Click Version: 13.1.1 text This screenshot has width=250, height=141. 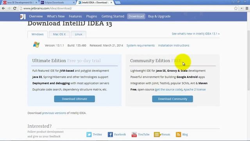tap(54, 45)
